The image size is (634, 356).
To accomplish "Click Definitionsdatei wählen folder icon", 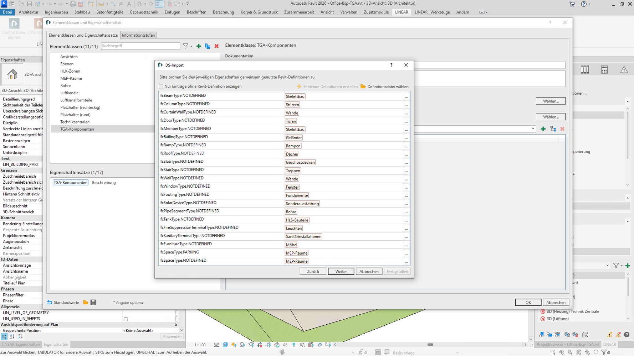I will coord(363,87).
